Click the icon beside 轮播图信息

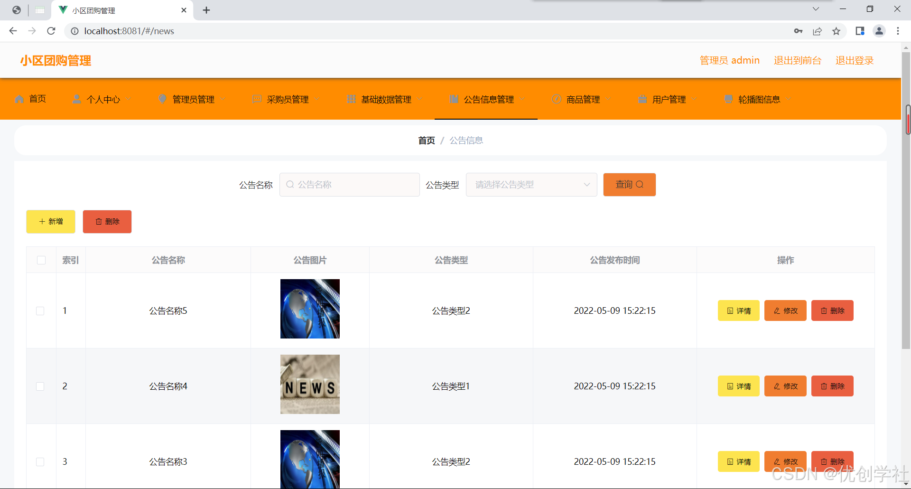coord(728,99)
